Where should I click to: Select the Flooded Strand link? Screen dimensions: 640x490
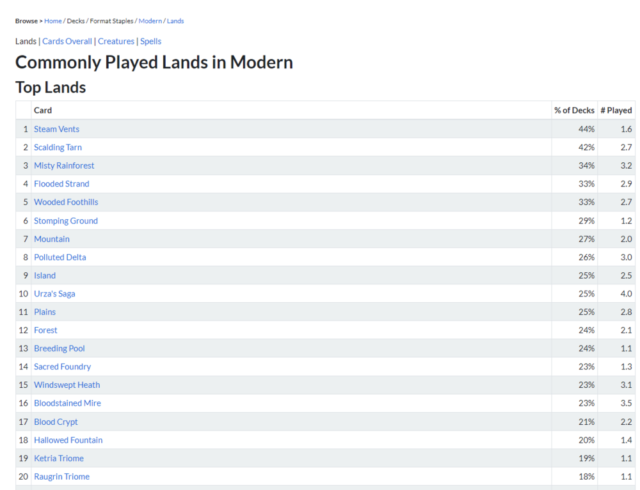(61, 184)
